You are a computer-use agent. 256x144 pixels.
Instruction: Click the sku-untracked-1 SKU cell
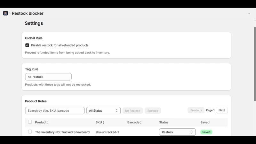pyautogui.click(x=107, y=132)
